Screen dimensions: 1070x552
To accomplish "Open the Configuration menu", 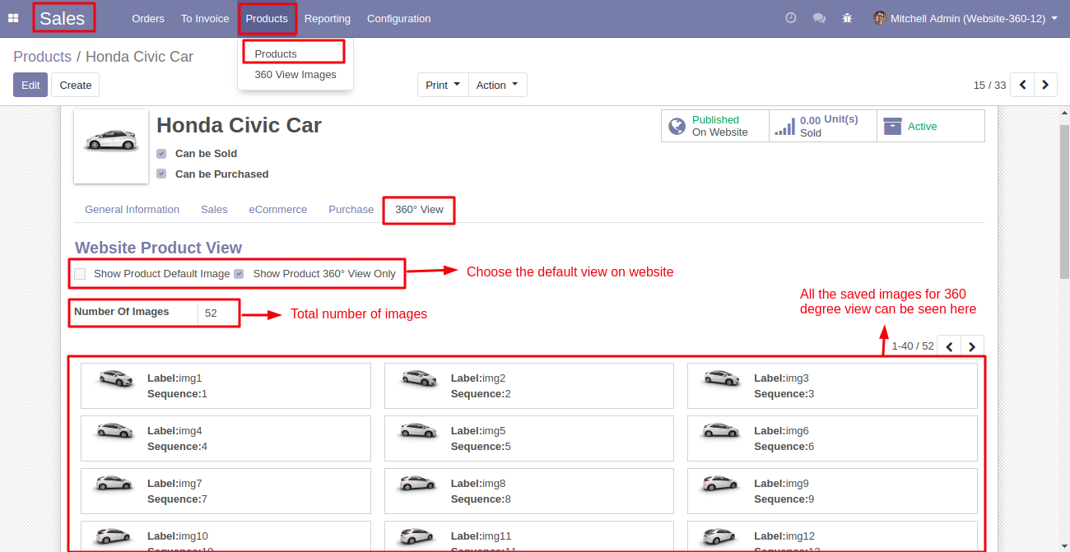I will [398, 18].
